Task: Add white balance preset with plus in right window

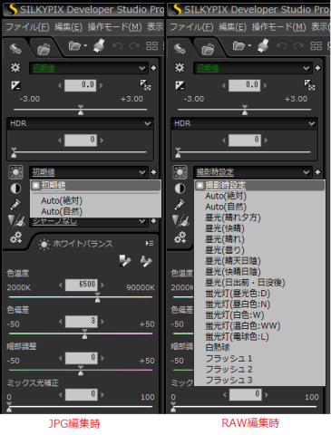Action: point(317,172)
